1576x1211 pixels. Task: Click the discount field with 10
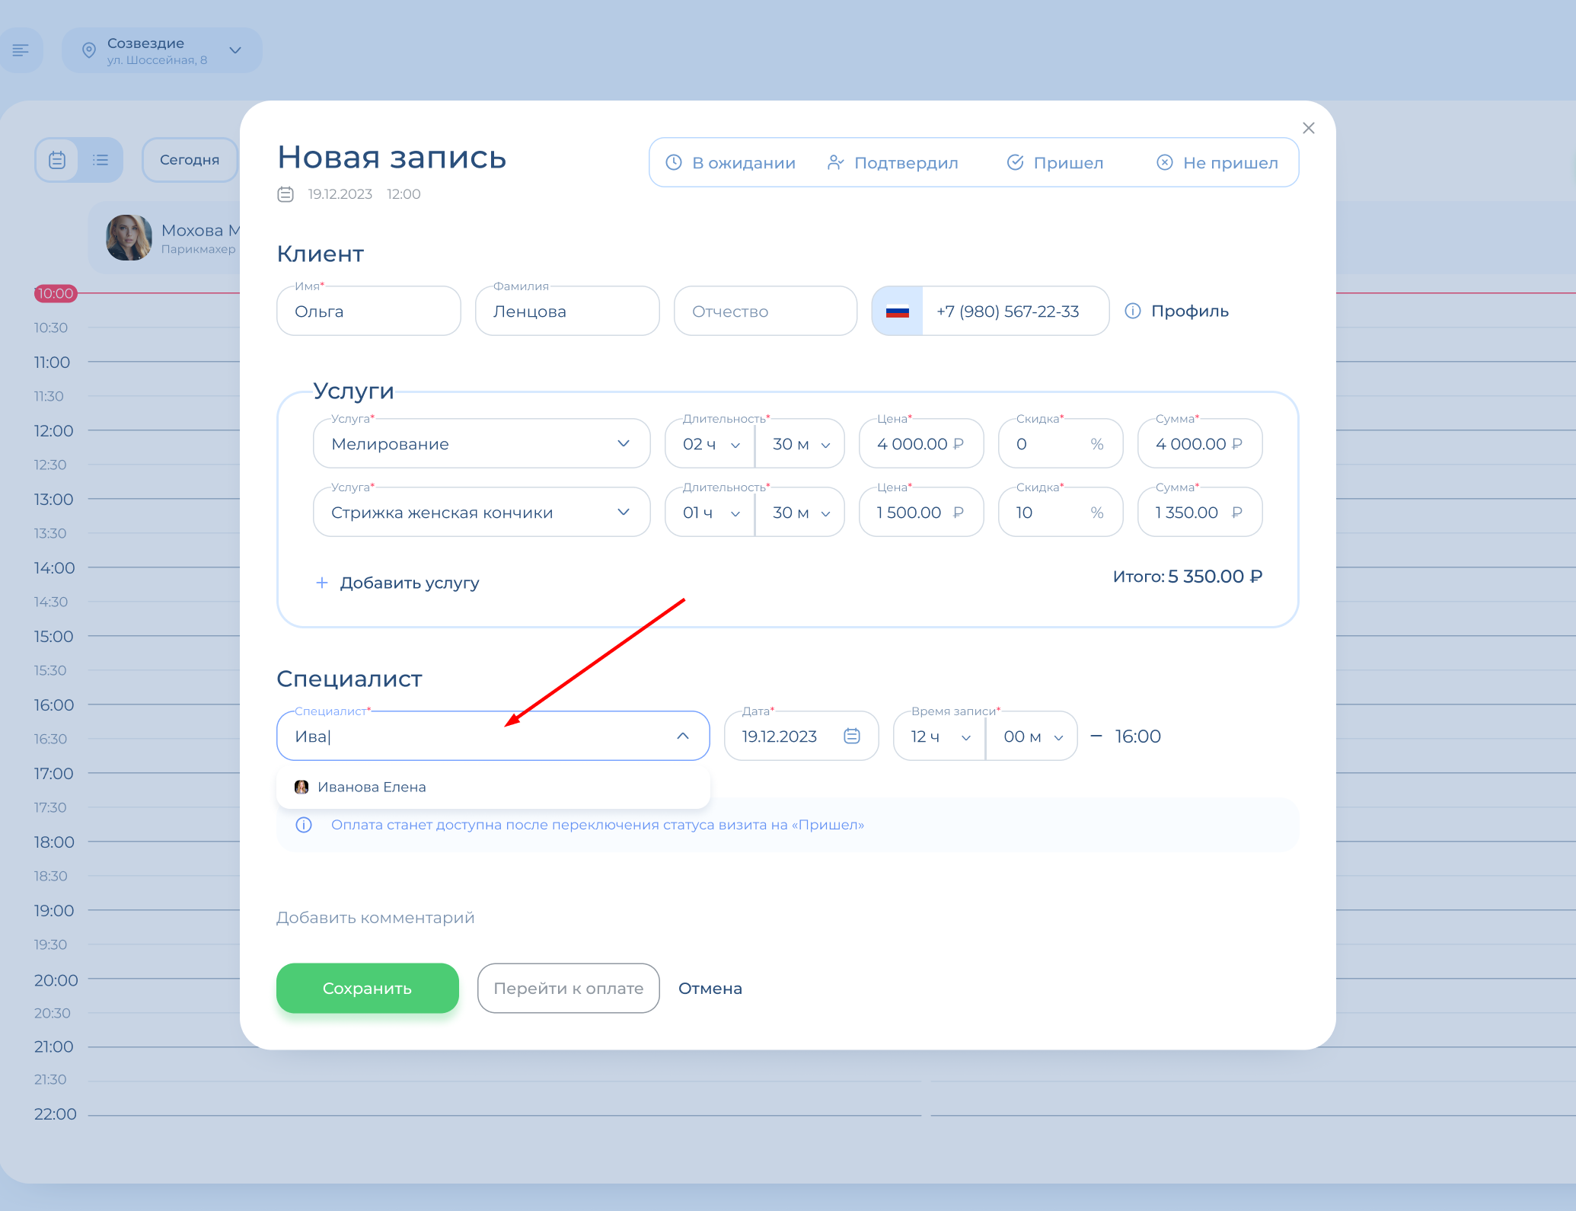[x=1061, y=512]
